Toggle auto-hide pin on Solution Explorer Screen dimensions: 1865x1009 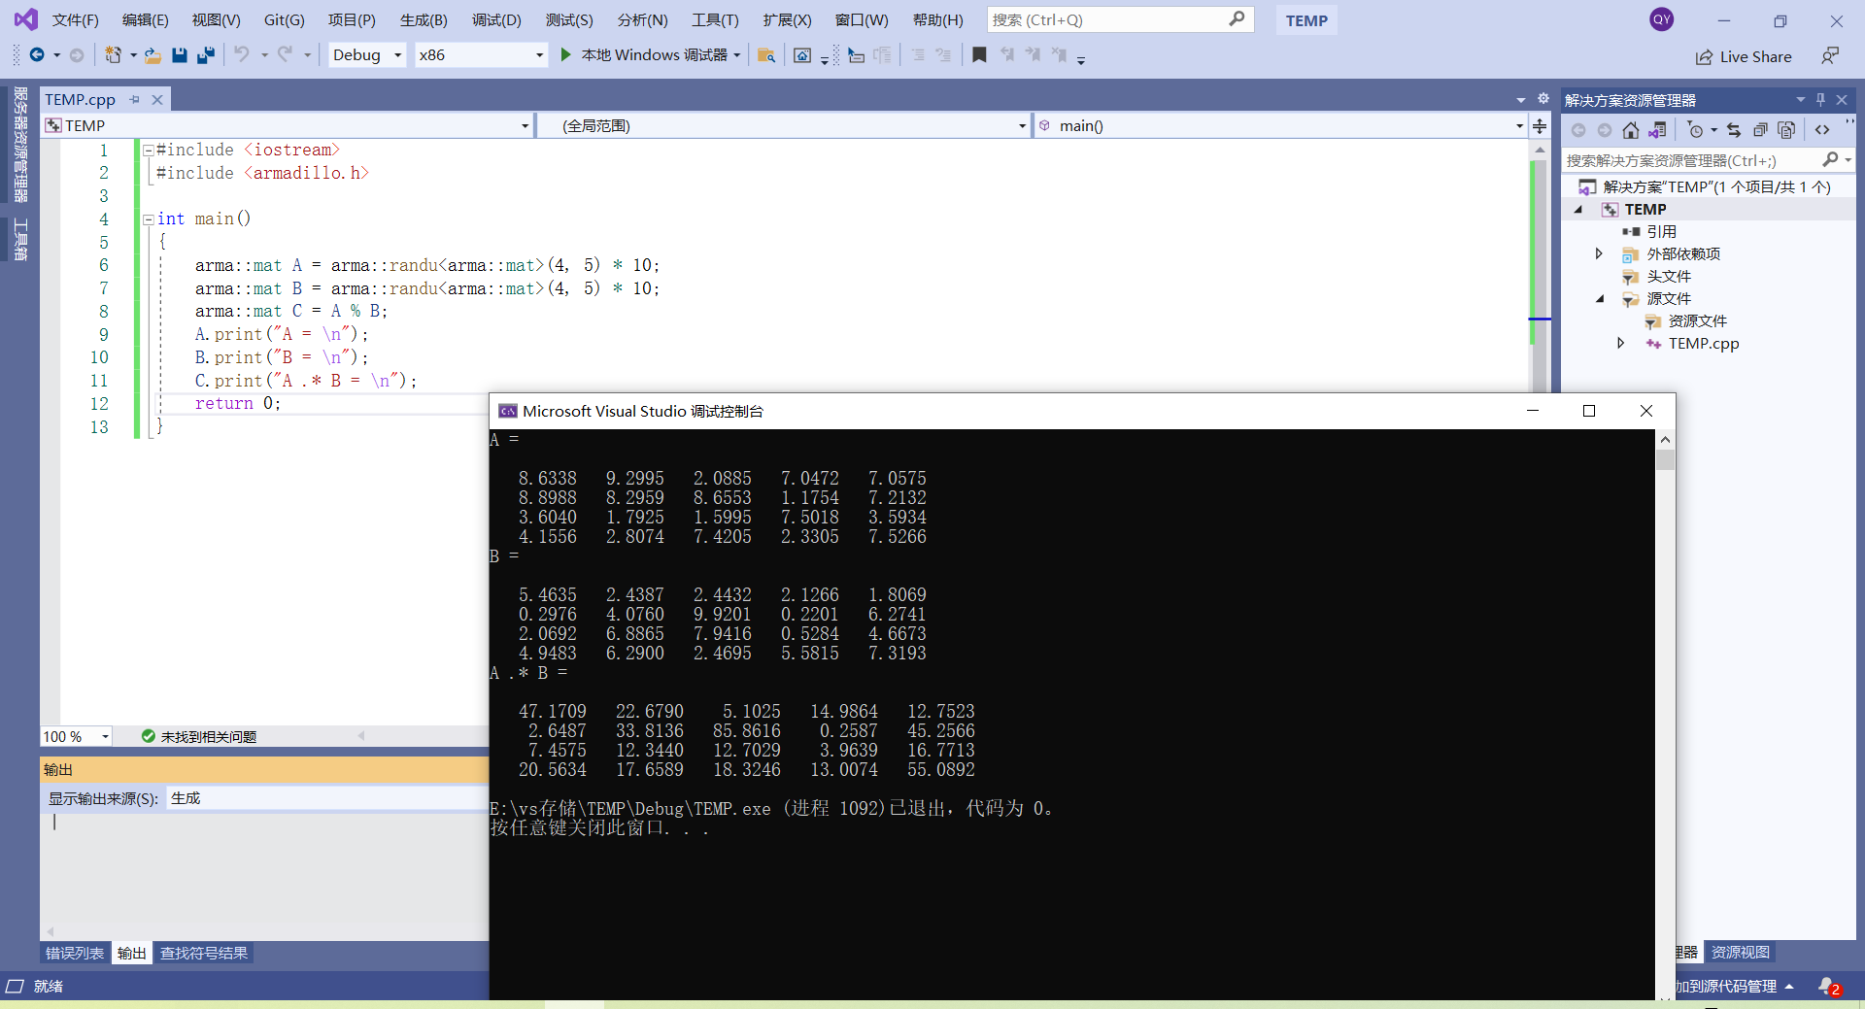[1820, 99]
